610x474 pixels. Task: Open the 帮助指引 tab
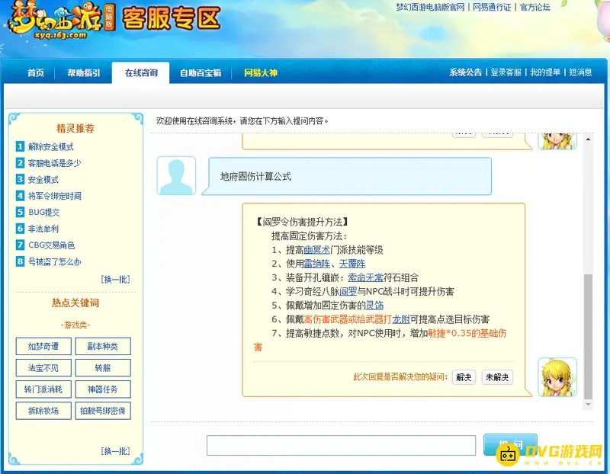click(84, 72)
